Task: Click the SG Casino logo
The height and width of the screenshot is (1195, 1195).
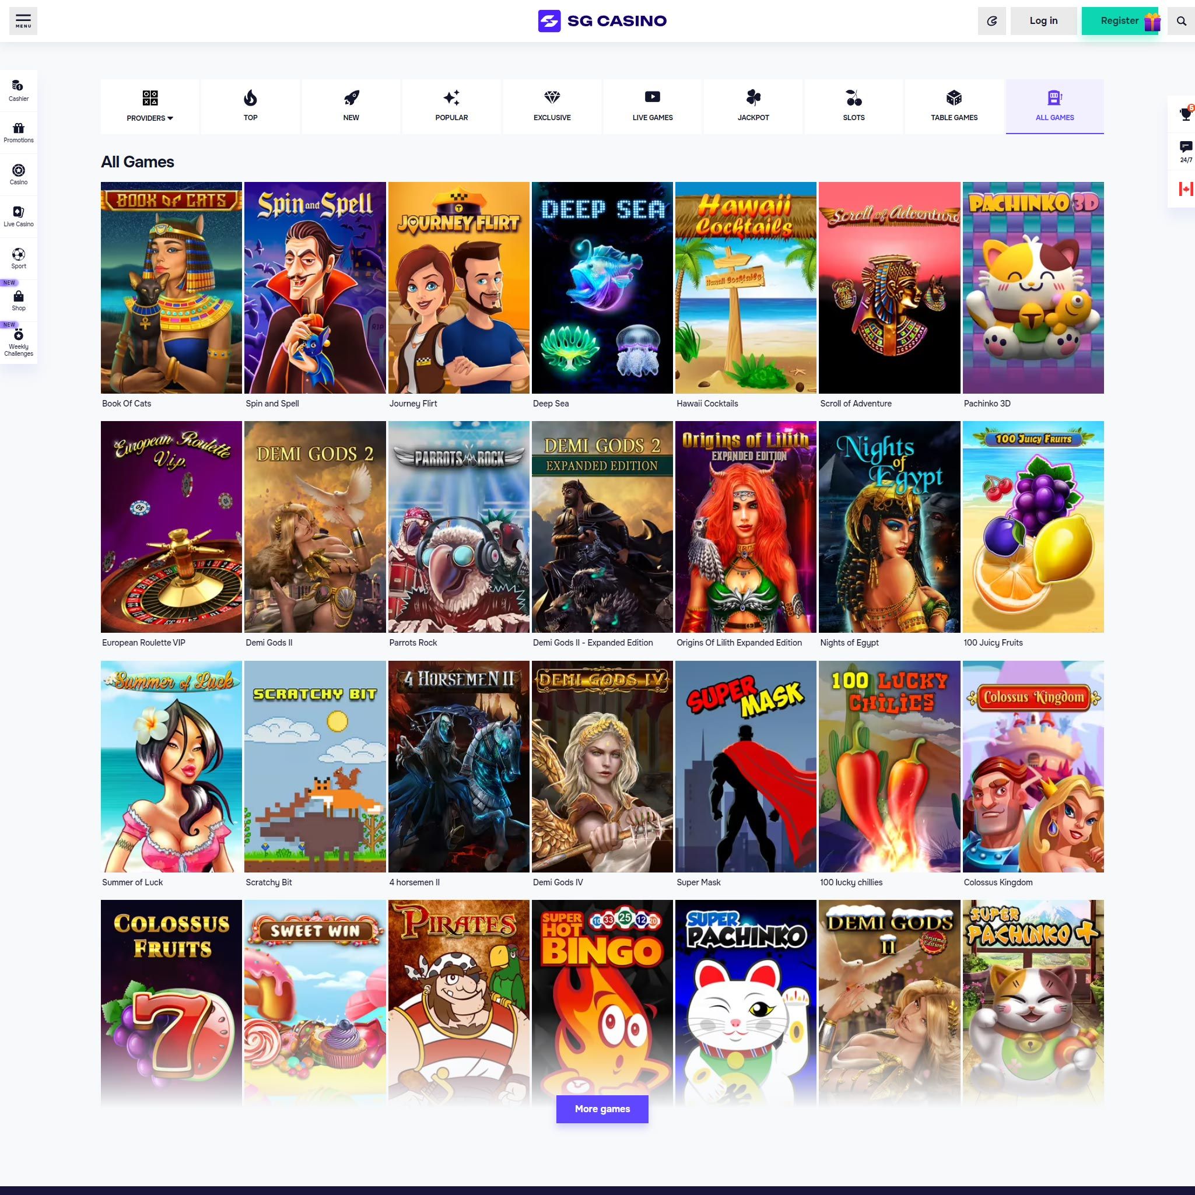Action: pos(602,21)
